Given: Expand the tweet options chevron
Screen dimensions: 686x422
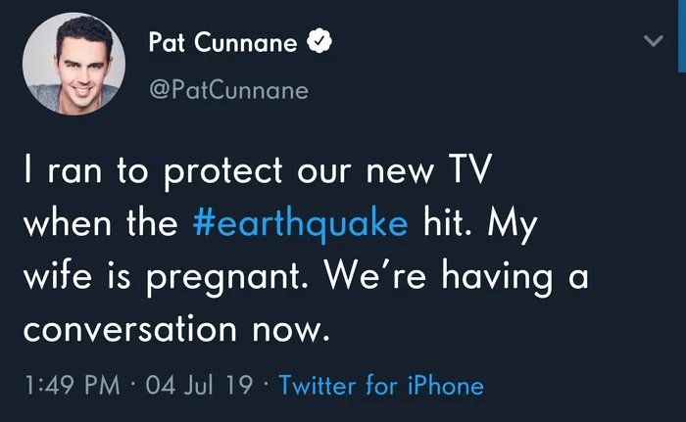Looking at the screenshot, I should tap(654, 42).
